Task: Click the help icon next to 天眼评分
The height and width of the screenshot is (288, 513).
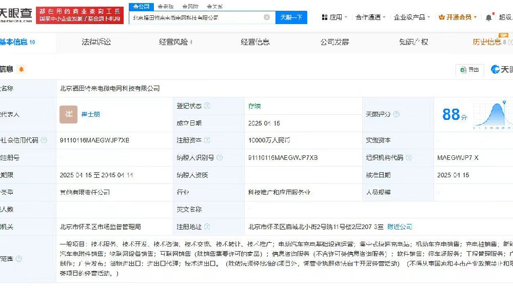Action: [396, 114]
